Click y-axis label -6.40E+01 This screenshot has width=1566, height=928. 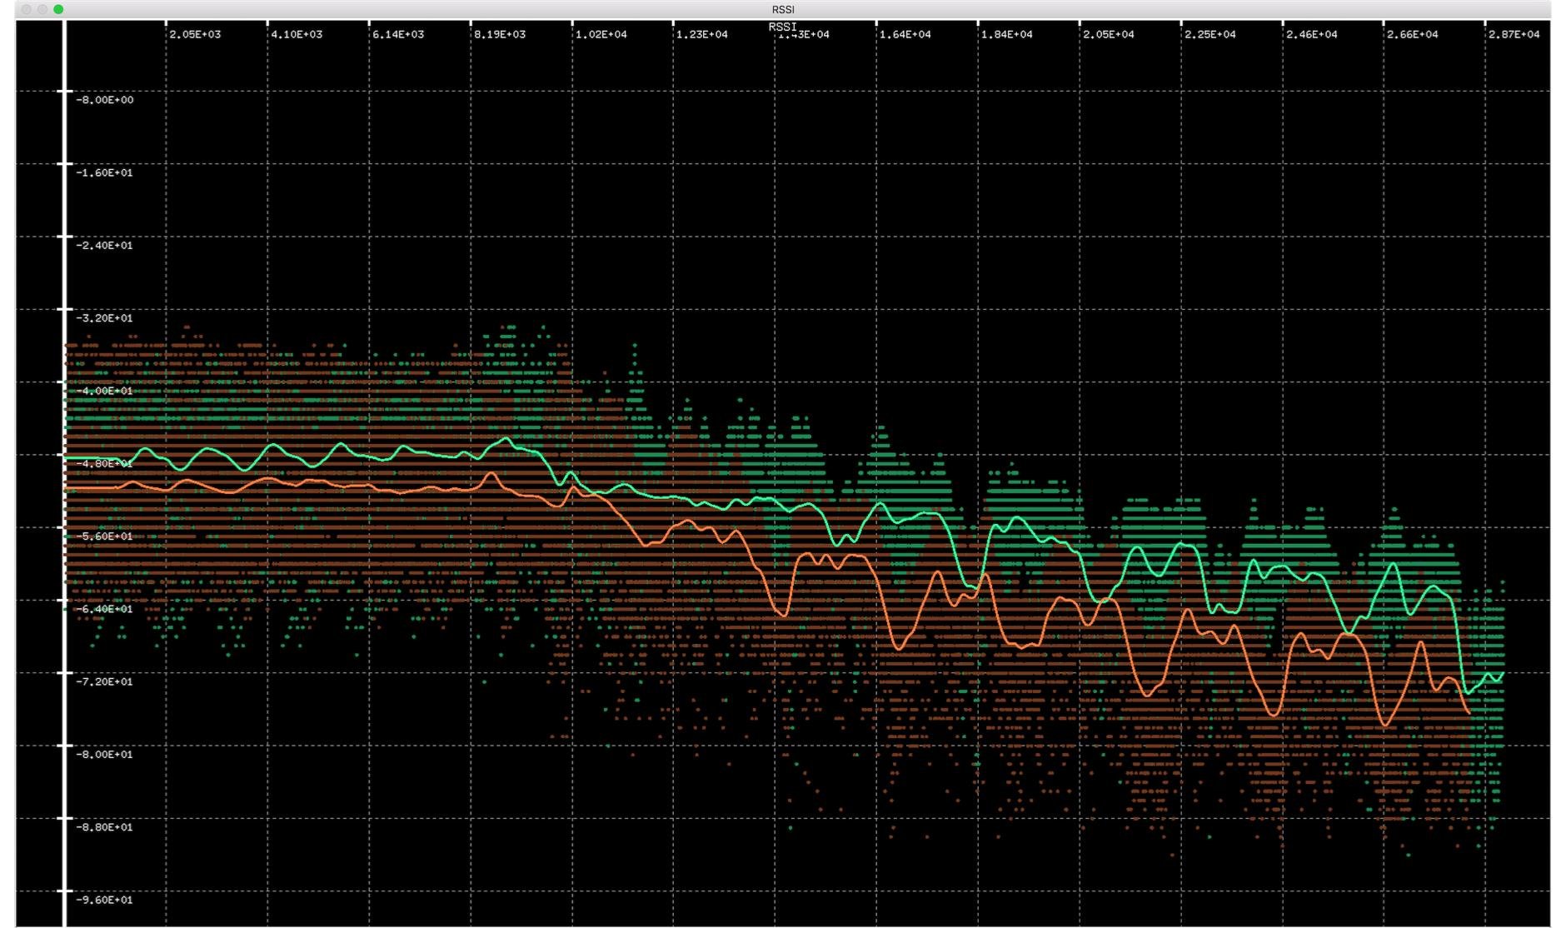[104, 609]
